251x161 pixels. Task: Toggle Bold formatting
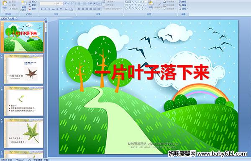[x=41, y=9]
